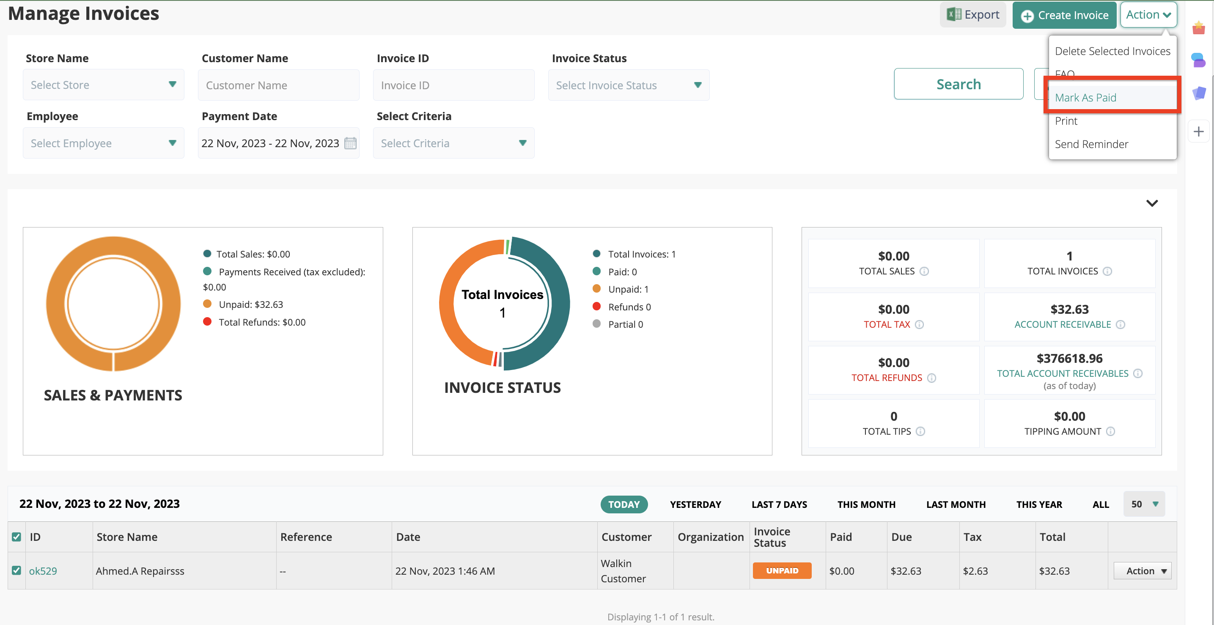Click Total Refunds red legend dot
The height and width of the screenshot is (625, 1214).
[207, 321]
